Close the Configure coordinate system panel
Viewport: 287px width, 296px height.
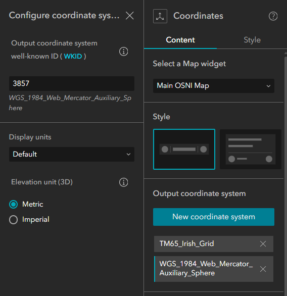click(x=130, y=16)
